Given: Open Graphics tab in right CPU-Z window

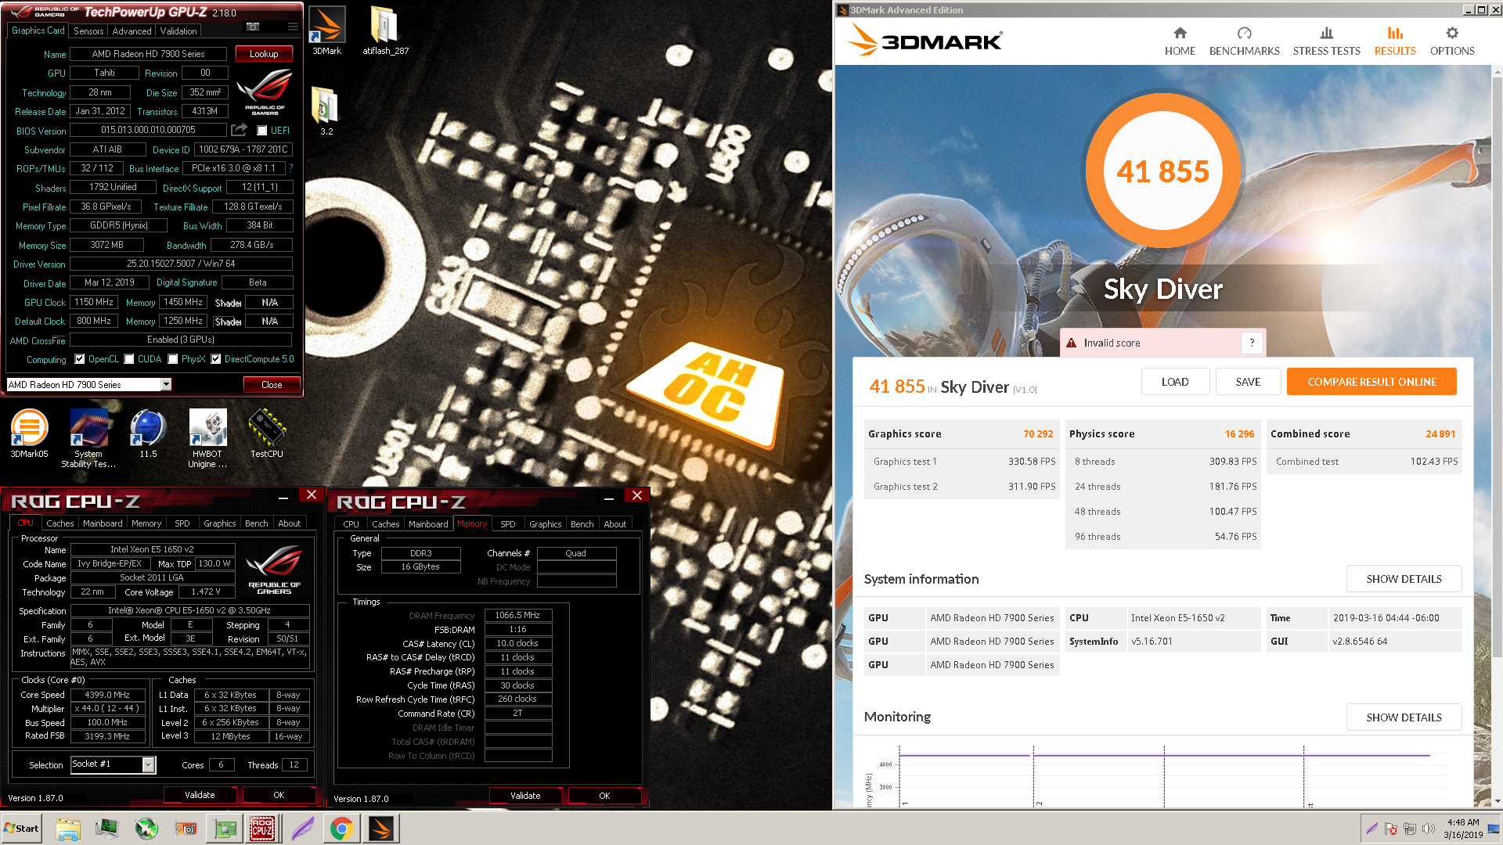Looking at the screenshot, I should [x=546, y=524].
